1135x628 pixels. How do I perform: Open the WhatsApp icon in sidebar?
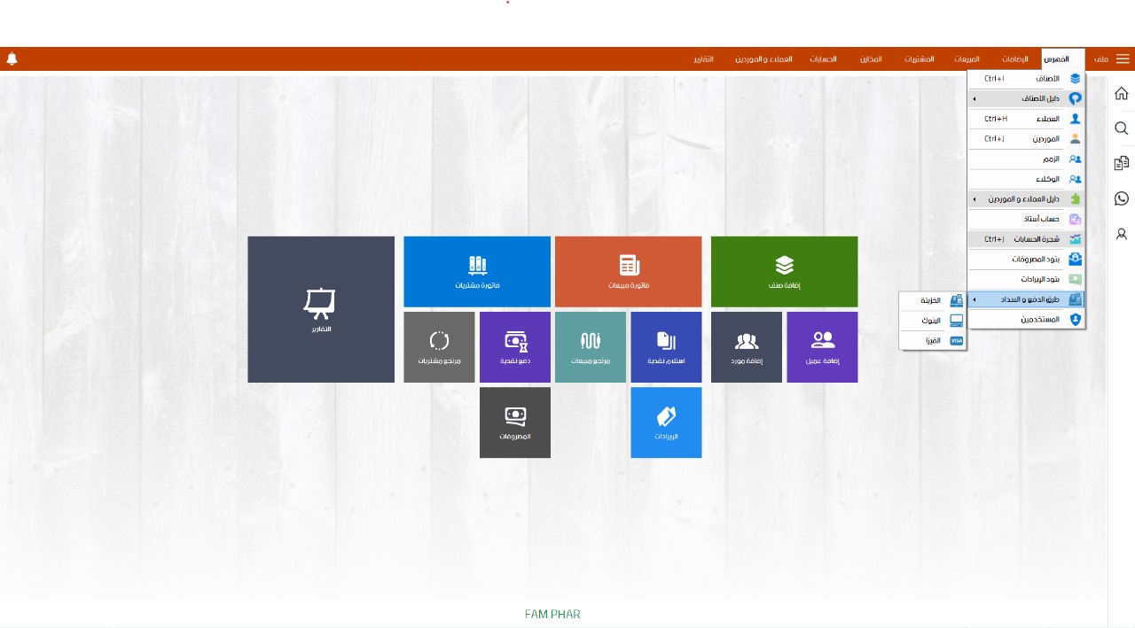(x=1121, y=198)
